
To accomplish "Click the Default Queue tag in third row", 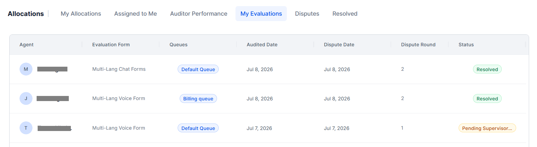I will (x=198, y=128).
